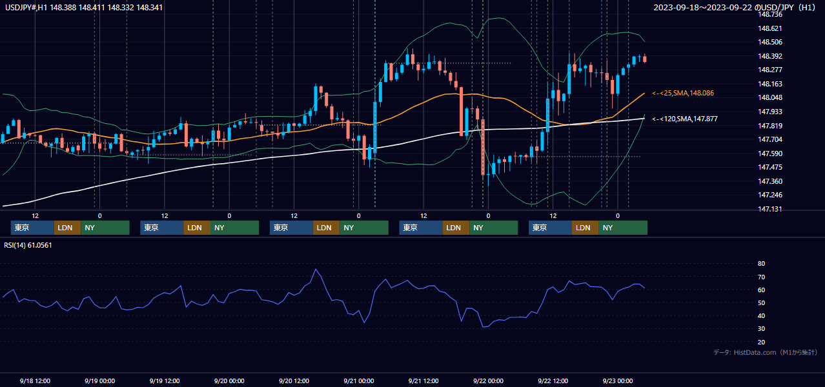Select the 9/20 00:00 date label

click(x=229, y=381)
